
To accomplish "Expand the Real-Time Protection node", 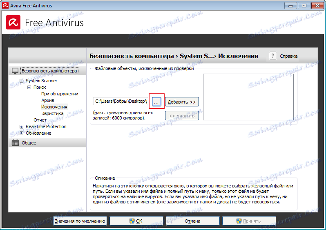I will click(x=21, y=126).
